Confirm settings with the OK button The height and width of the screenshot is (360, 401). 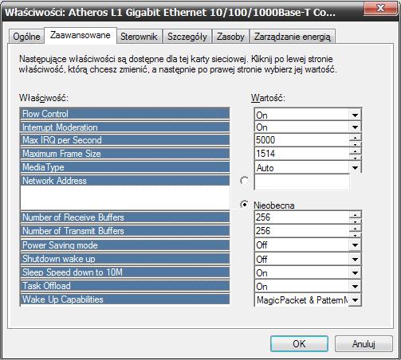pyautogui.click(x=299, y=344)
